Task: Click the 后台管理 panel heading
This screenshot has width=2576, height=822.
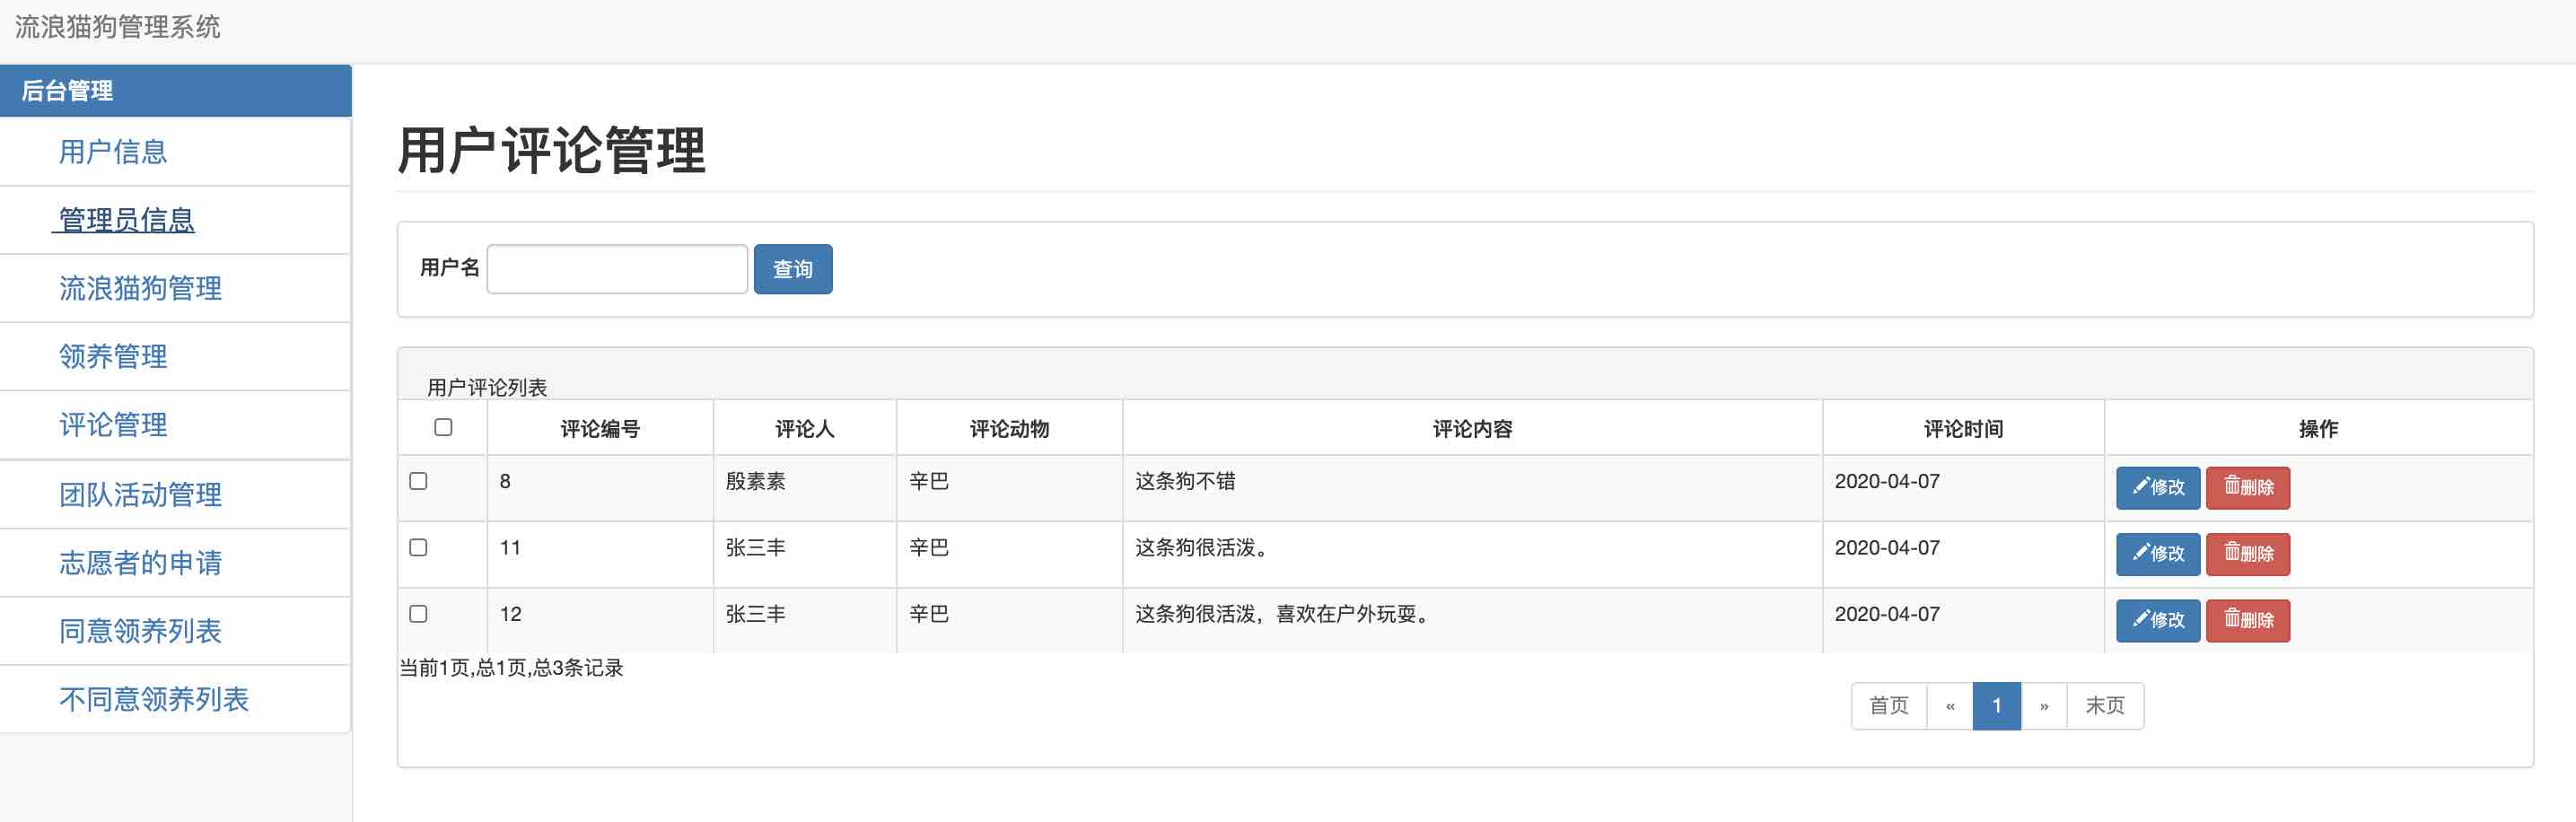Action: coord(176,91)
